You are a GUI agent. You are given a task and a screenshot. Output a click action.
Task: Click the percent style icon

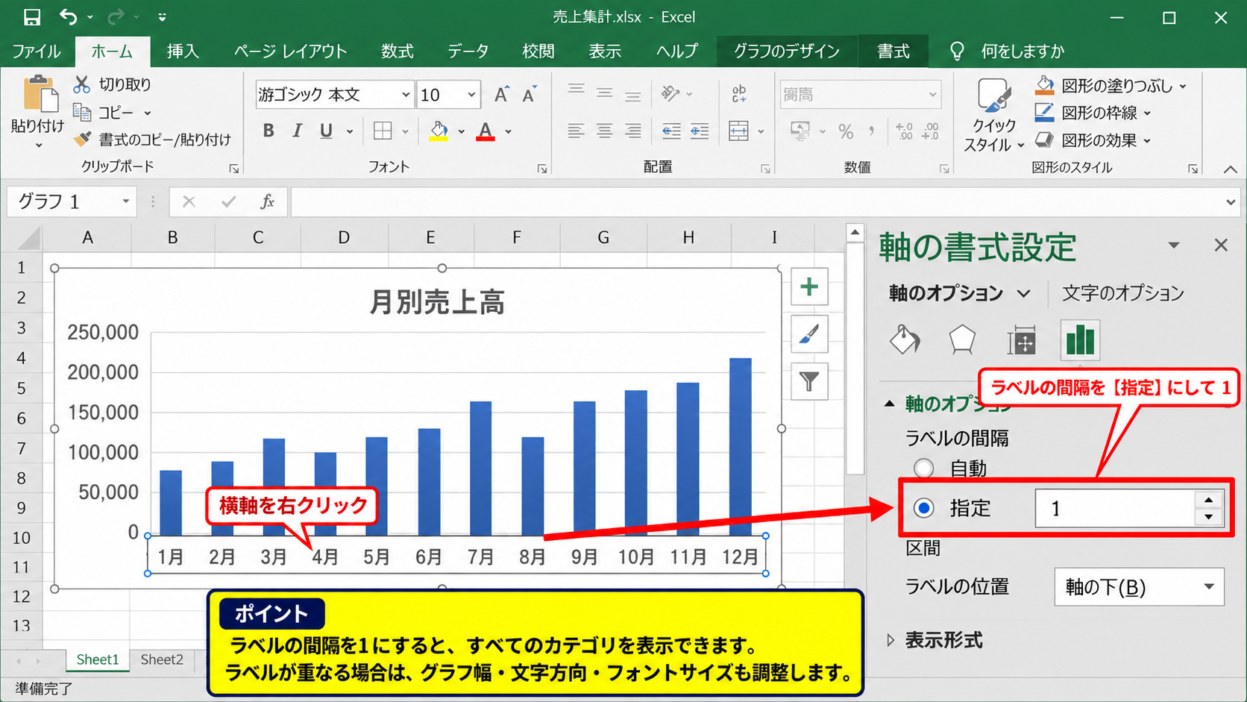click(846, 132)
